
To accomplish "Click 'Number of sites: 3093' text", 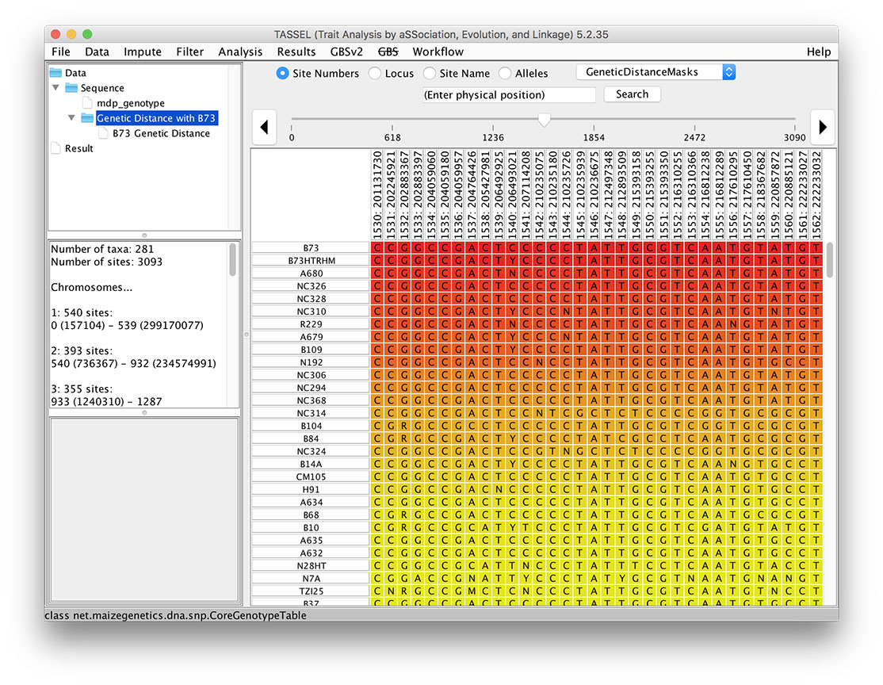I will coord(106,262).
